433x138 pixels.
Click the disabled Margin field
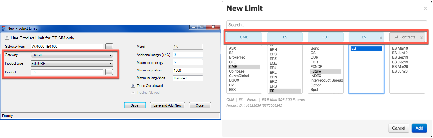pos(188,47)
